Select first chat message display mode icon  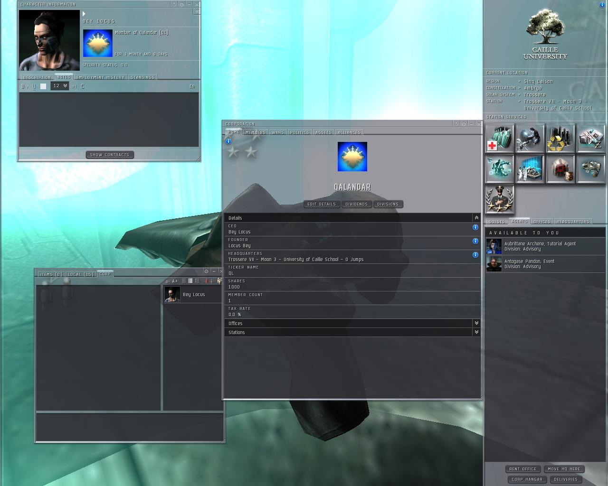pyautogui.click(x=184, y=281)
